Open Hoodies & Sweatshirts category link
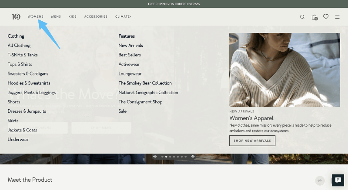 pyautogui.click(x=29, y=83)
